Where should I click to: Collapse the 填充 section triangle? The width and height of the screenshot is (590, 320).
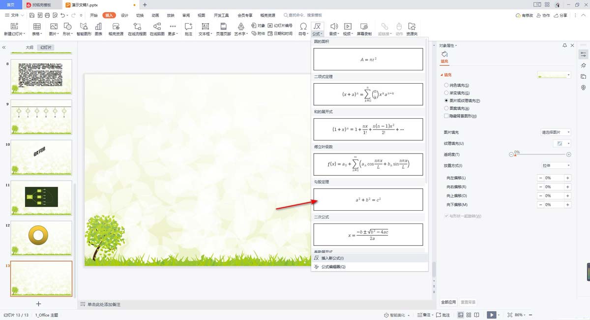[x=442, y=75]
